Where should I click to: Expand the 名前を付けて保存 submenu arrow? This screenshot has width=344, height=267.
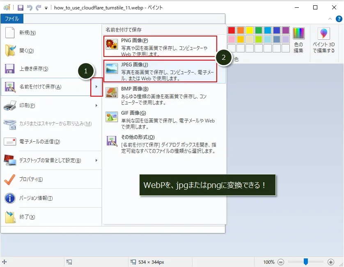tap(96, 87)
